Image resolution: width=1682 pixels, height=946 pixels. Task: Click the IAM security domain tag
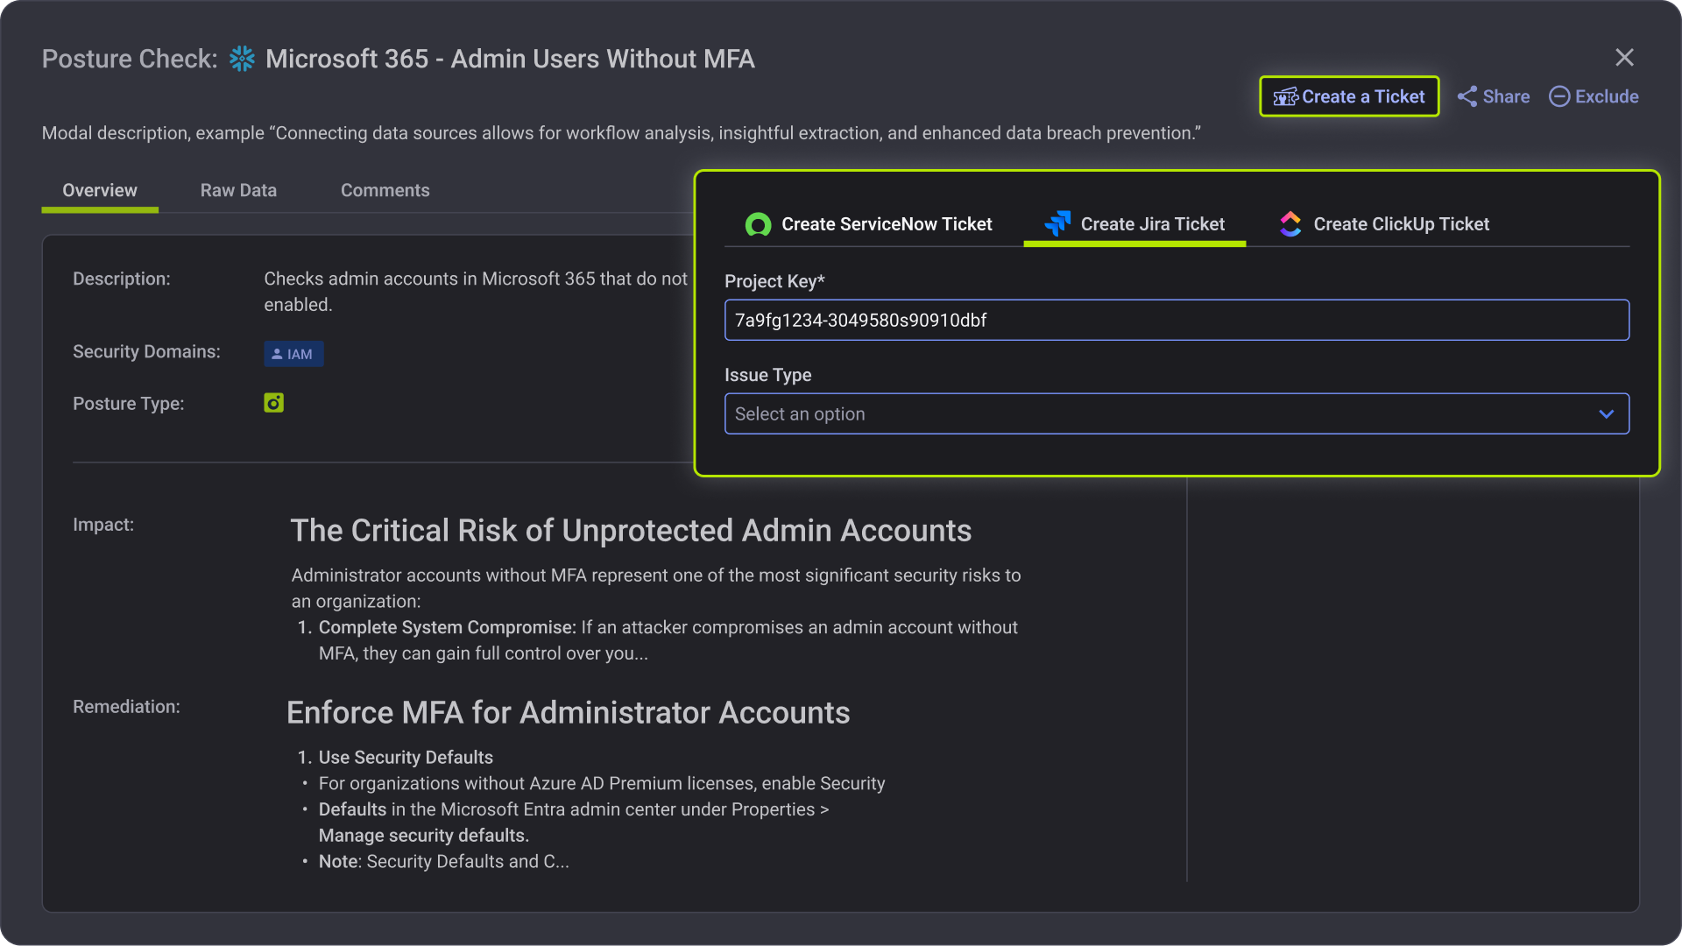pos(293,354)
